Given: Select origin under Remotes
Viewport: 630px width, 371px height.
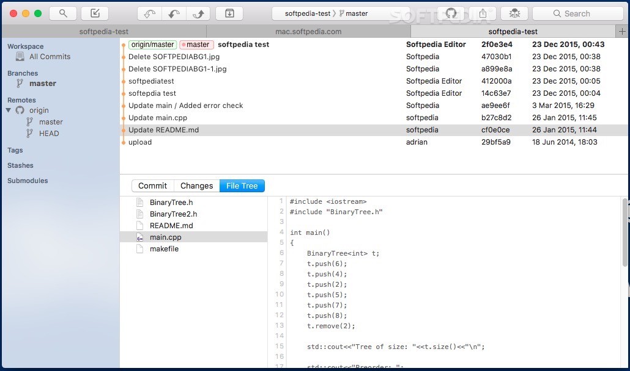Looking at the screenshot, I should pyautogui.click(x=39, y=110).
